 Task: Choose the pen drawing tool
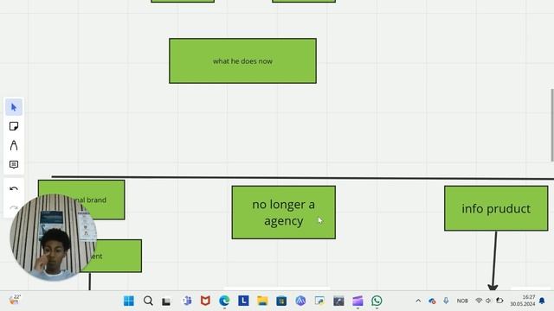tap(14, 145)
